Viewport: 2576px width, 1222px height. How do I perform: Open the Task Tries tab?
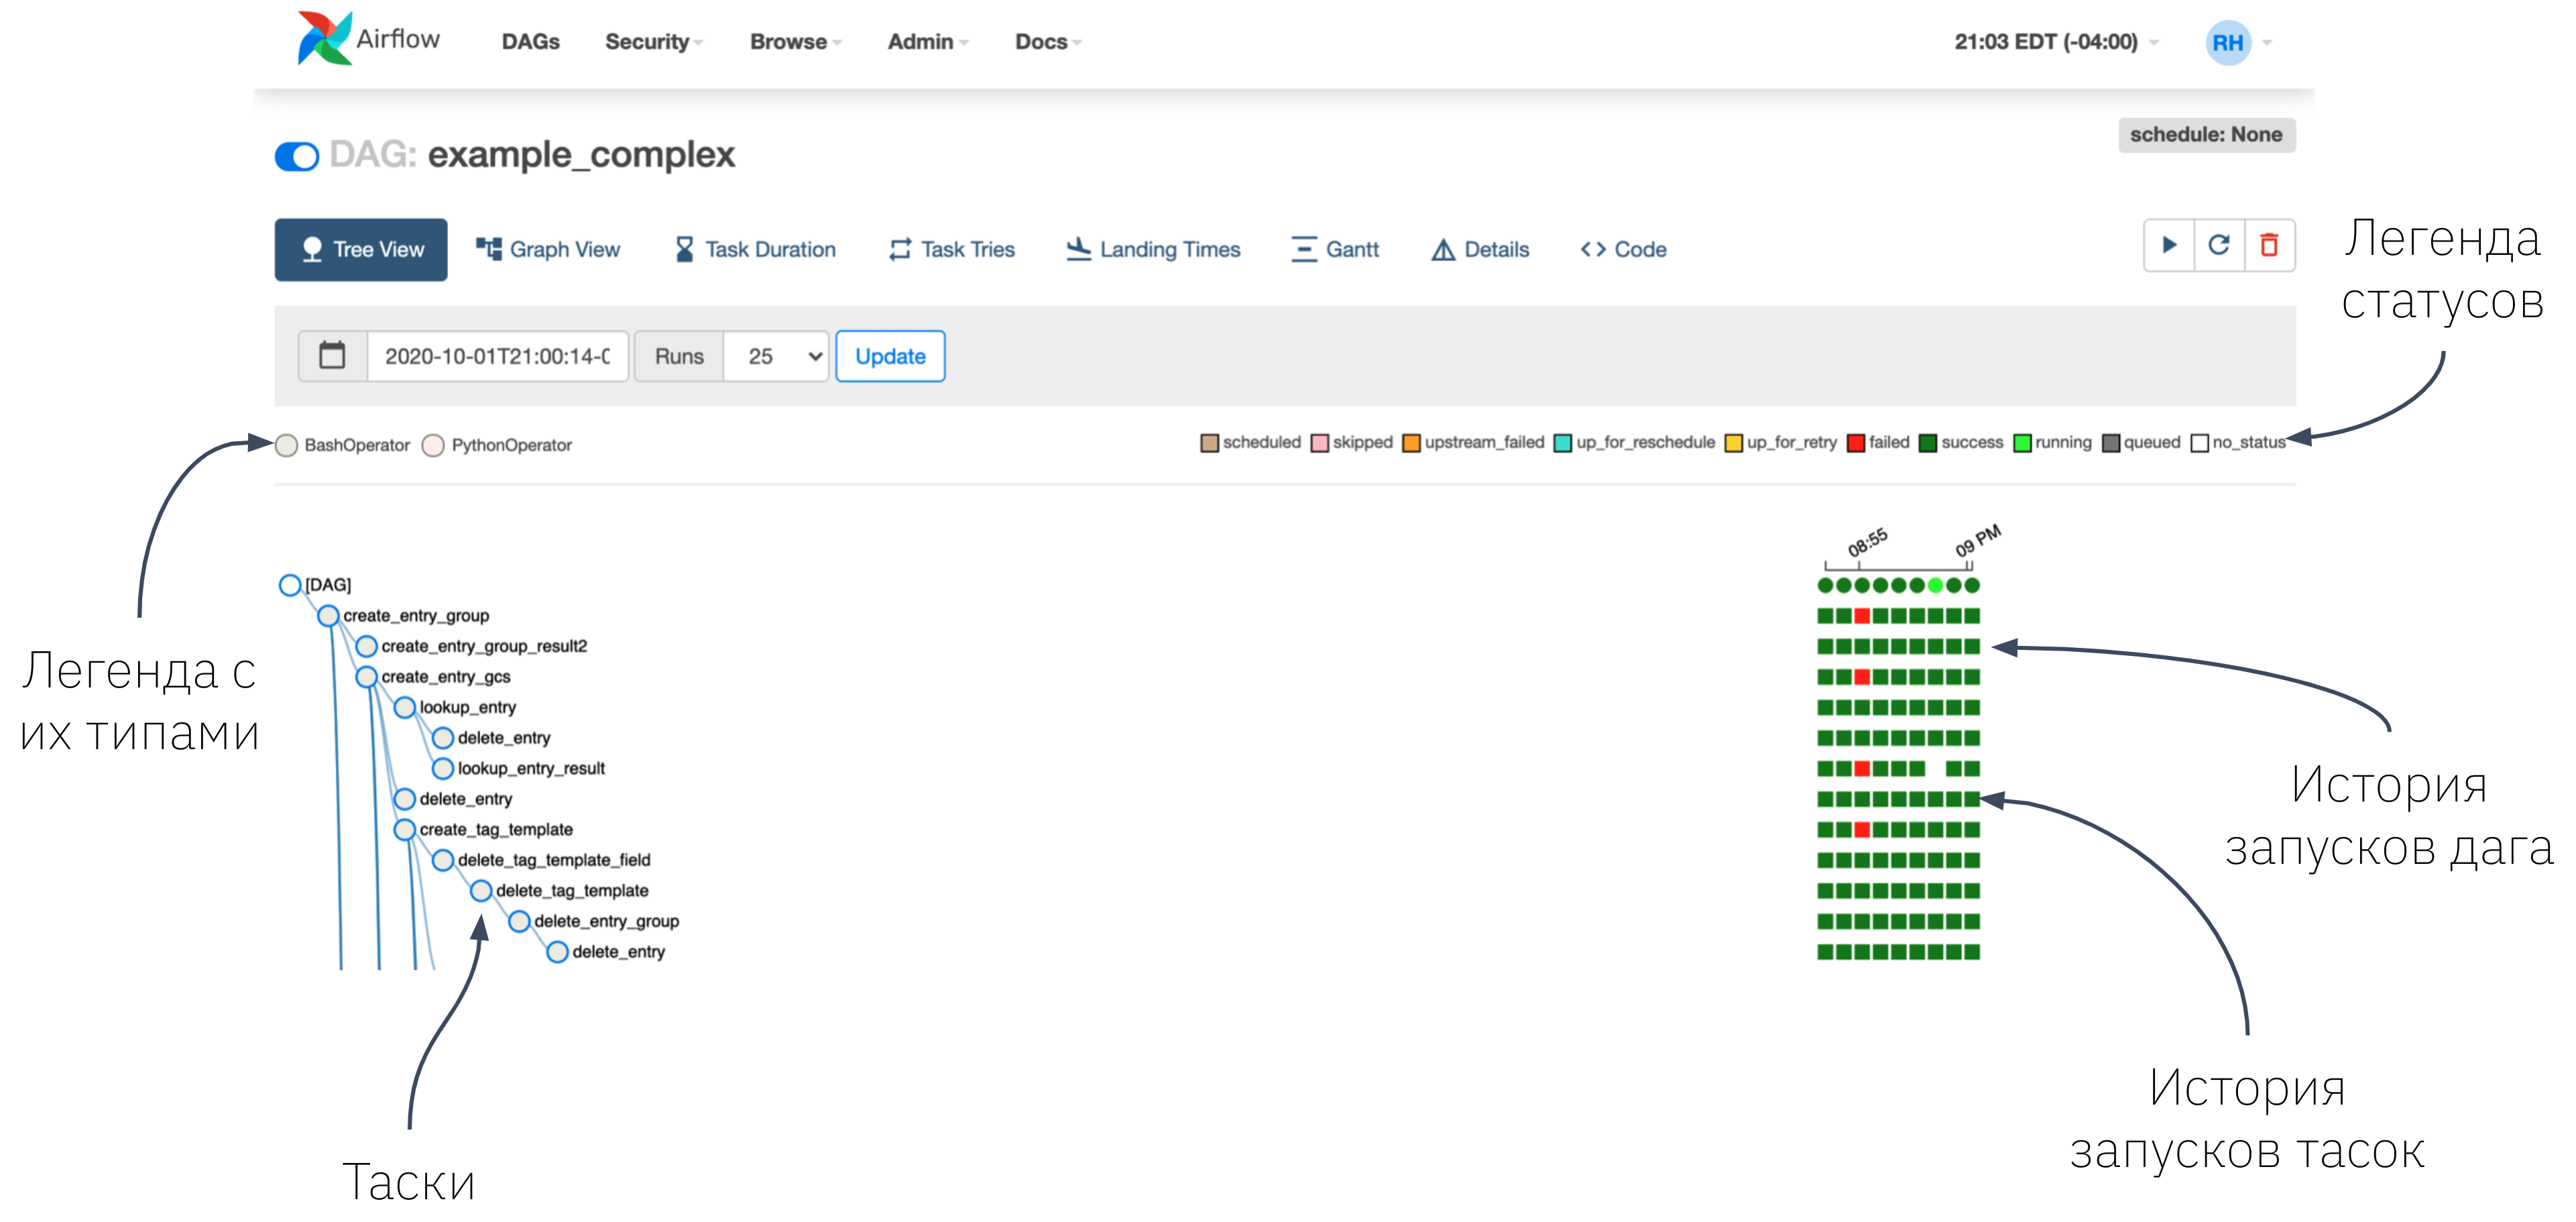pos(952,250)
